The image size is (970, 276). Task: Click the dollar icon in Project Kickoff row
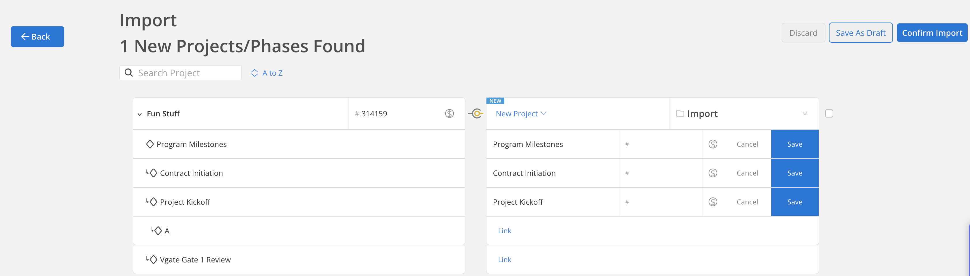click(x=712, y=202)
